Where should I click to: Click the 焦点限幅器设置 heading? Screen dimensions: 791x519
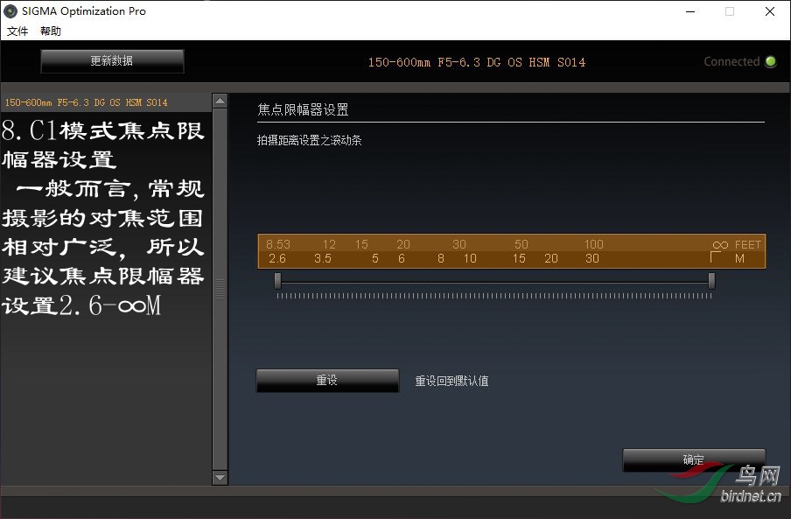pyautogui.click(x=303, y=109)
